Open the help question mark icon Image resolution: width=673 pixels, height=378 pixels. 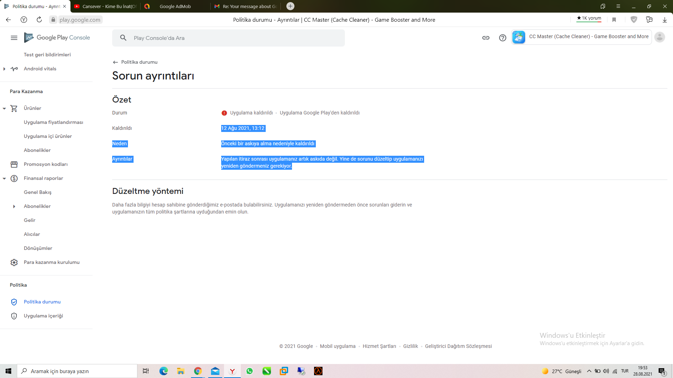(x=503, y=38)
